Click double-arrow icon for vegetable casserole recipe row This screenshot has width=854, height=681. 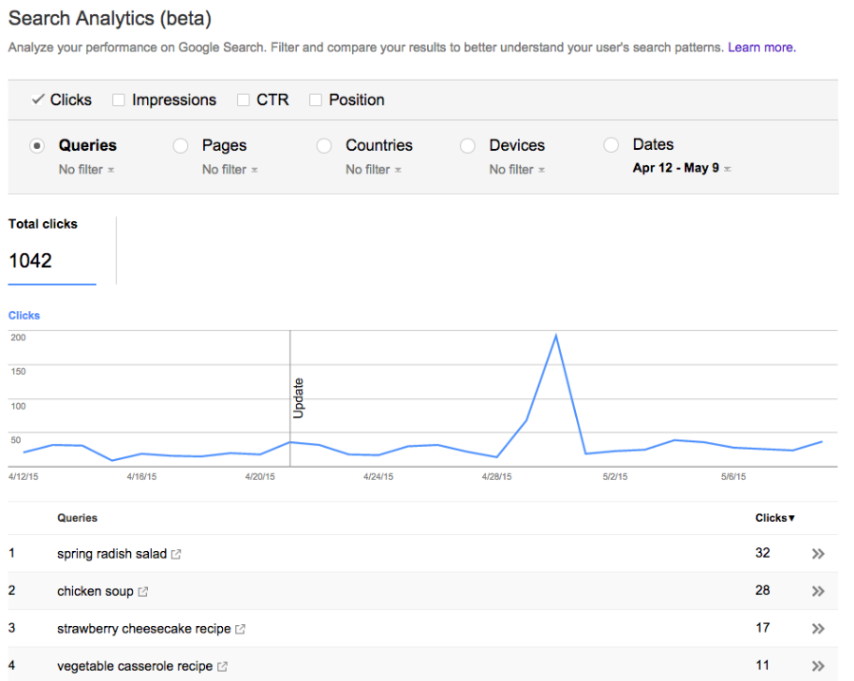point(818,667)
